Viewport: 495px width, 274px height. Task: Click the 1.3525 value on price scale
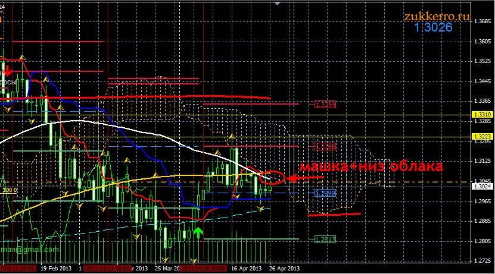[x=483, y=61]
